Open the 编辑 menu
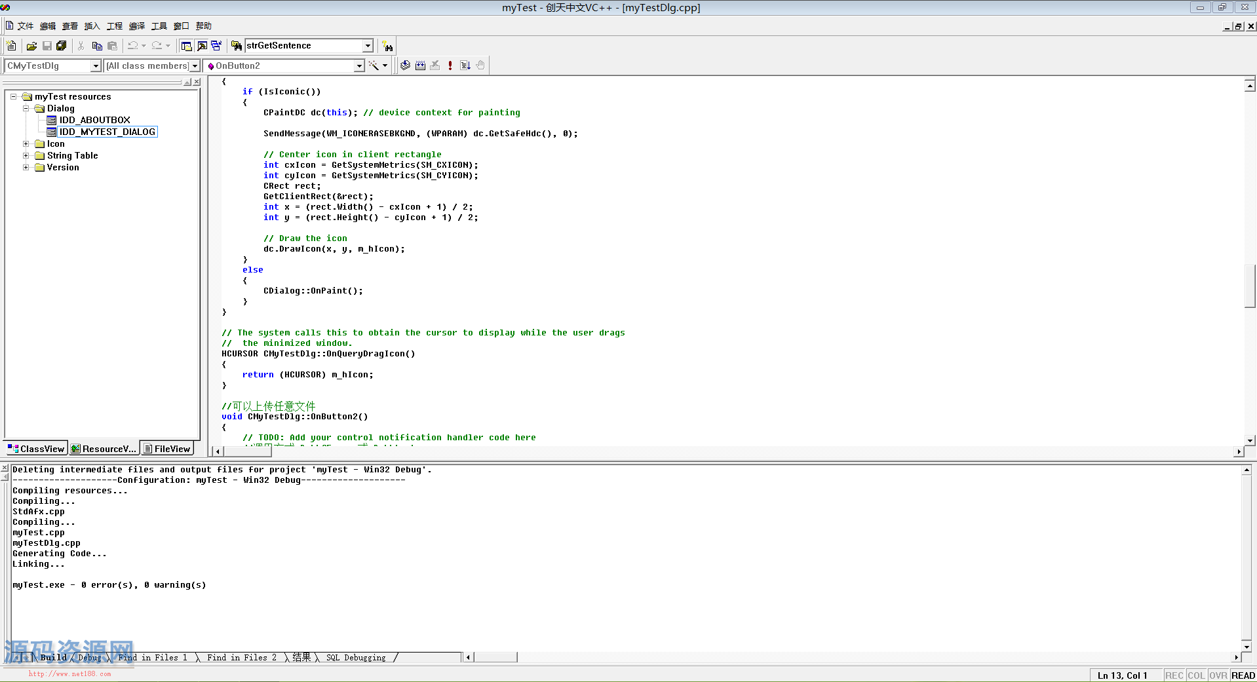This screenshot has width=1257, height=682. 48,26
